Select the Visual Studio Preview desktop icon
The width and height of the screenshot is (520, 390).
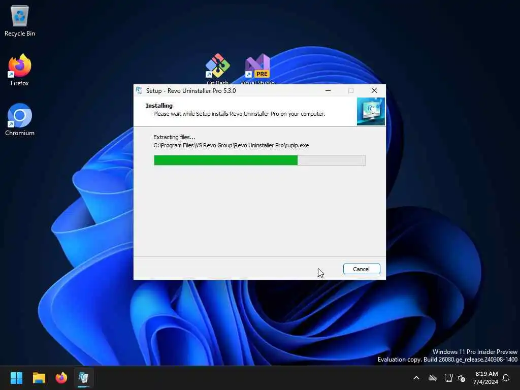pos(257,69)
